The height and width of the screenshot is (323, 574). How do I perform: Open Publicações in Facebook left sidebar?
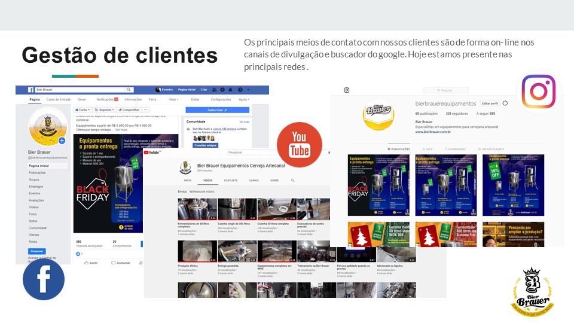(37, 172)
